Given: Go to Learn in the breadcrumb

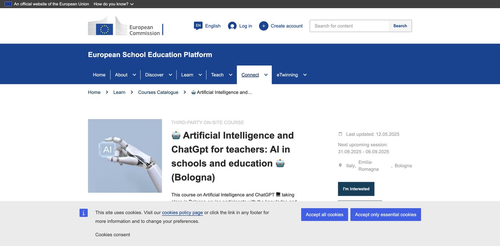Looking at the screenshot, I should (119, 92).
